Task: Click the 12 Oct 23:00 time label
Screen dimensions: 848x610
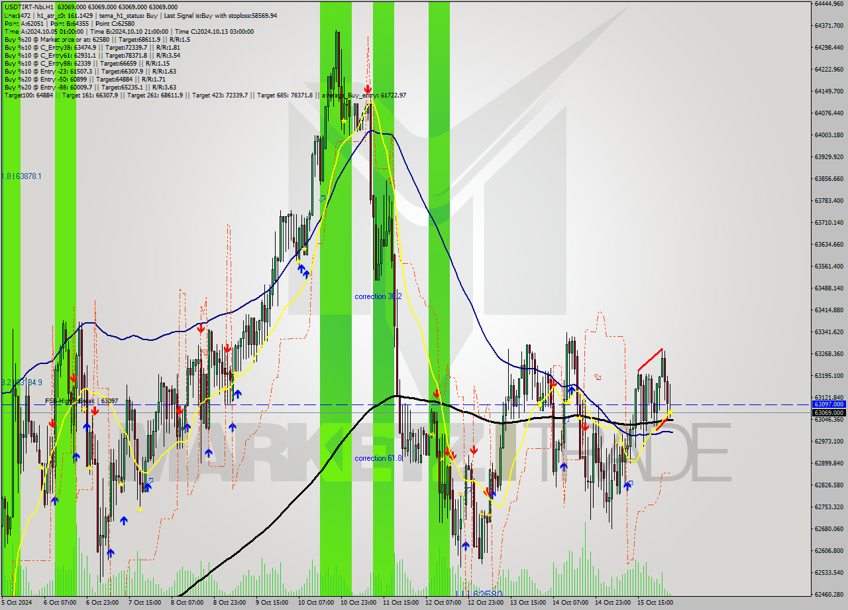Action: click(486, 603)
